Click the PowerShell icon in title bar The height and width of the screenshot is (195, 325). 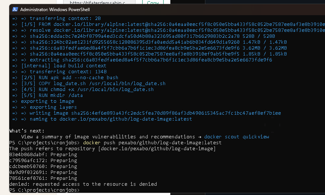click(x=15, y=9)
